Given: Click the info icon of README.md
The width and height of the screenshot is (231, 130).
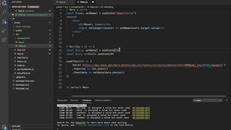Looking at the screenshot, I should (14, 89).
